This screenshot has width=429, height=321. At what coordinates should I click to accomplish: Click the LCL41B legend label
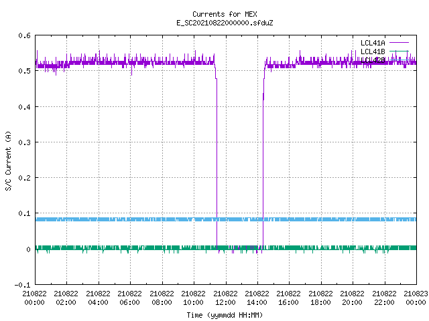373,51
